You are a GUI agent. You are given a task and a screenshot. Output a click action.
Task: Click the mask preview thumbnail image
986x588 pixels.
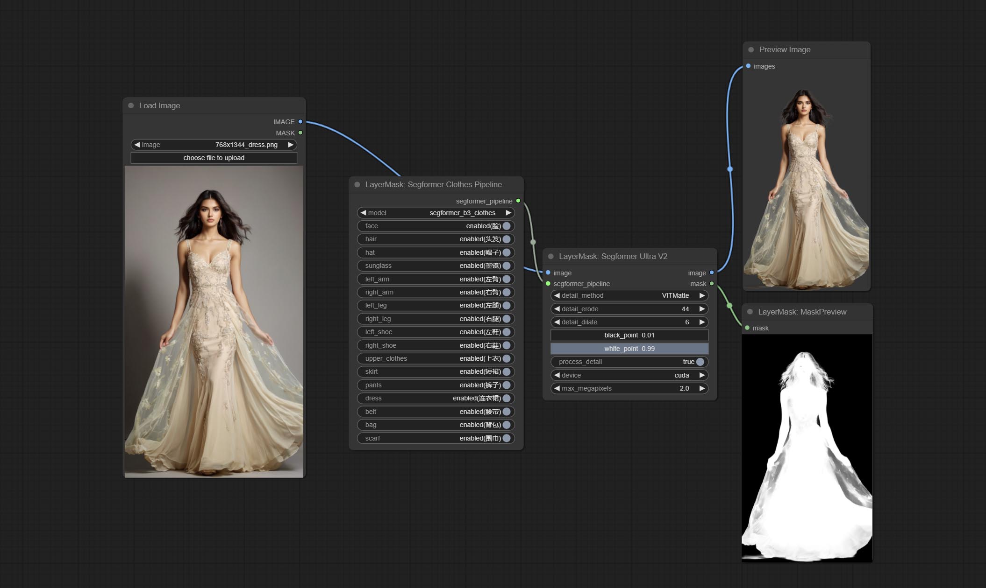807,448
